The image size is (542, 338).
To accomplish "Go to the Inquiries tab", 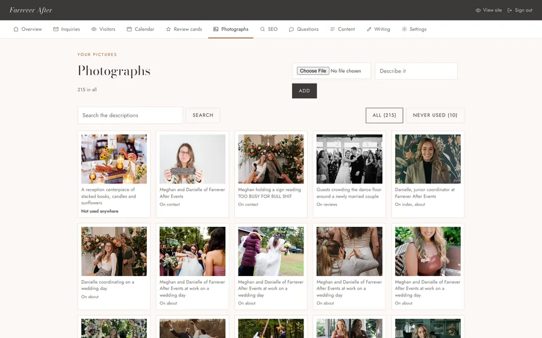I will tap(67, 29).
